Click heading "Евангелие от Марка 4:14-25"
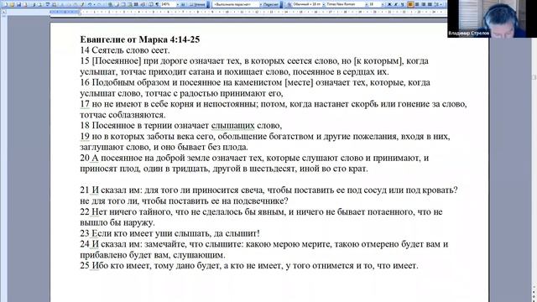Screen dimensions: 537x302 [x=140, y=39]
